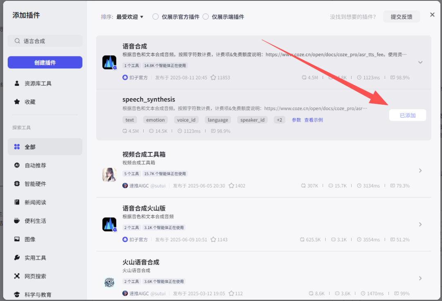
Task: Click the 已添加 button for speech_synthesis
Action: pos(408,115)
